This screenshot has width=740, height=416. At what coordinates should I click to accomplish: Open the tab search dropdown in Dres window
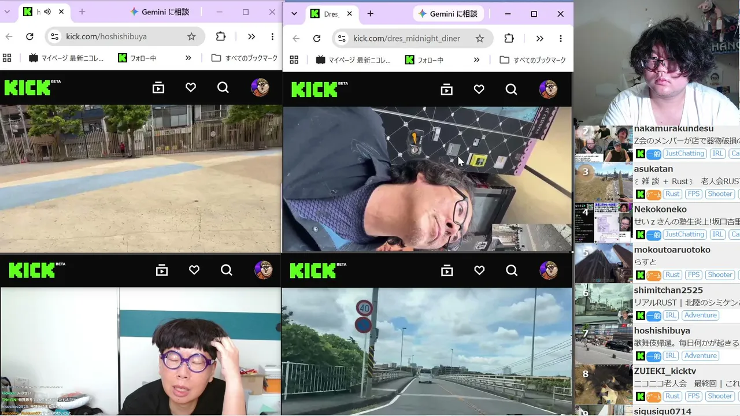(294, 14)
